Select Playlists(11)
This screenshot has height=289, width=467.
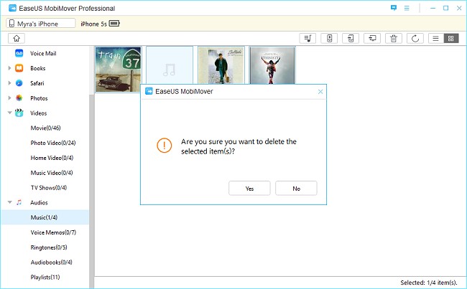pyautogui.click(x=45, y=277)
